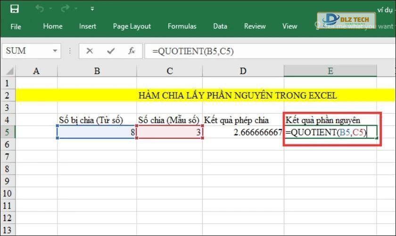This screenshot has width=396, height=236.
Task: Click cell B5 containing value 8
Action: (x=97, y=132)
